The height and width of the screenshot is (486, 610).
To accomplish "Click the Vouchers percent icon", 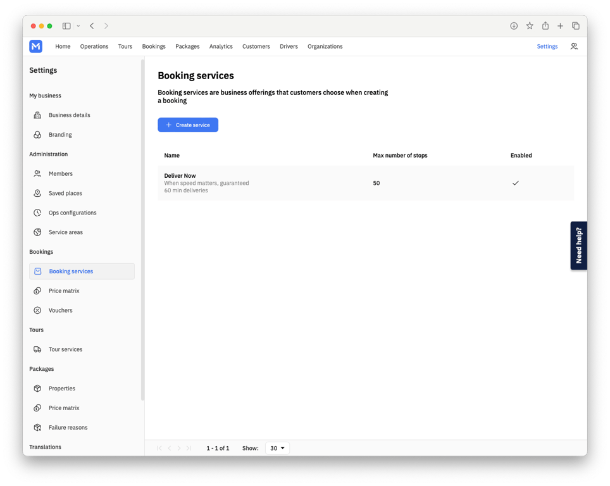I will [37, 310].
